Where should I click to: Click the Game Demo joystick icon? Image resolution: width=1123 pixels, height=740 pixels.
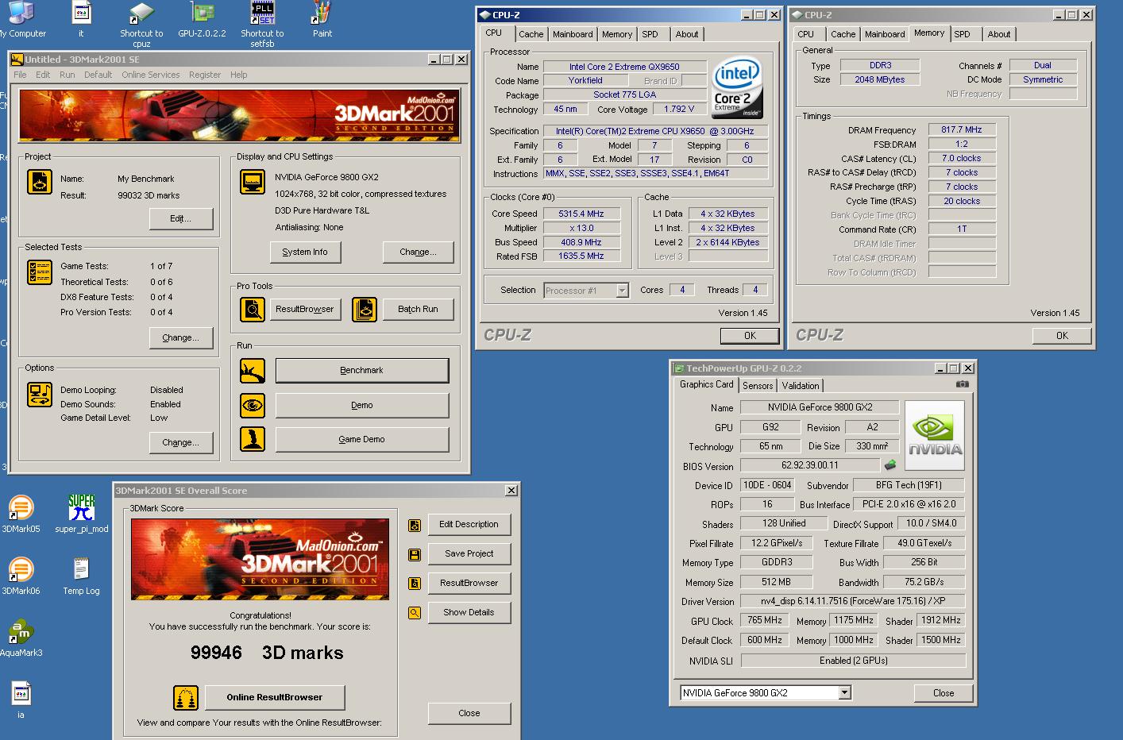click(253, 439)
